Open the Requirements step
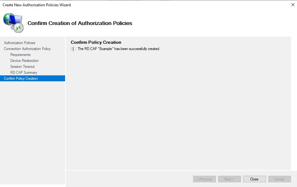The image size is (297, 187). [20, 55]
